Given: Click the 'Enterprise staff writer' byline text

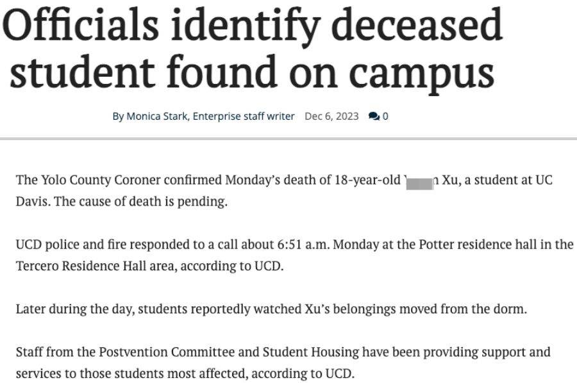Looking at the screenshot, I should point(244,117).
